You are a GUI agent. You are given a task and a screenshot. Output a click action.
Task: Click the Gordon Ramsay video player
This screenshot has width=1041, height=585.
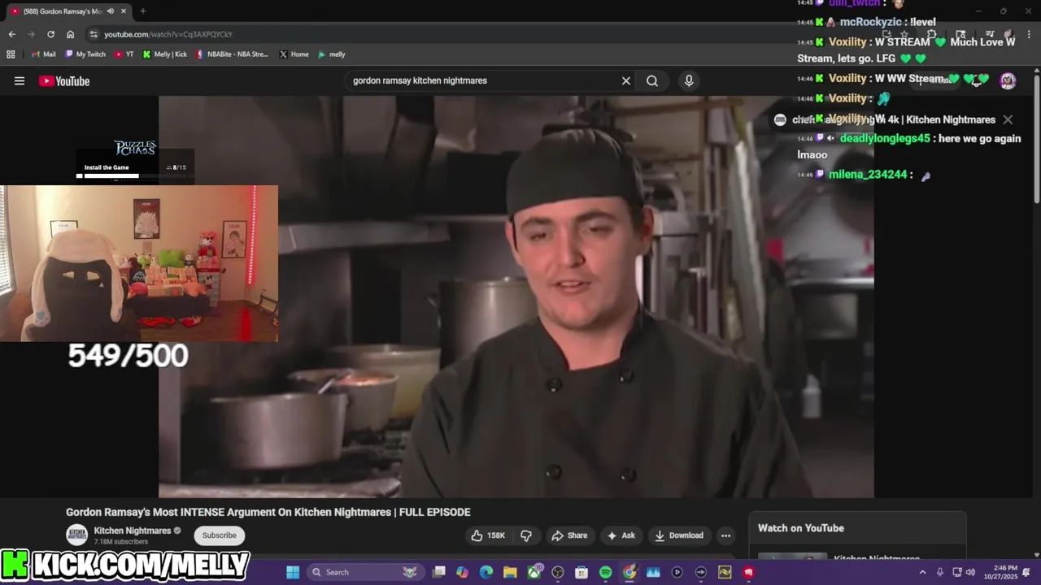[516, 297]
